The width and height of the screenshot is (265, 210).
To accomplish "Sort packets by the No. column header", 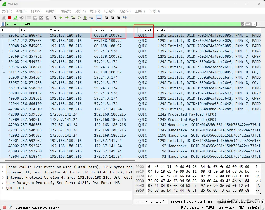I will [10, 30].
